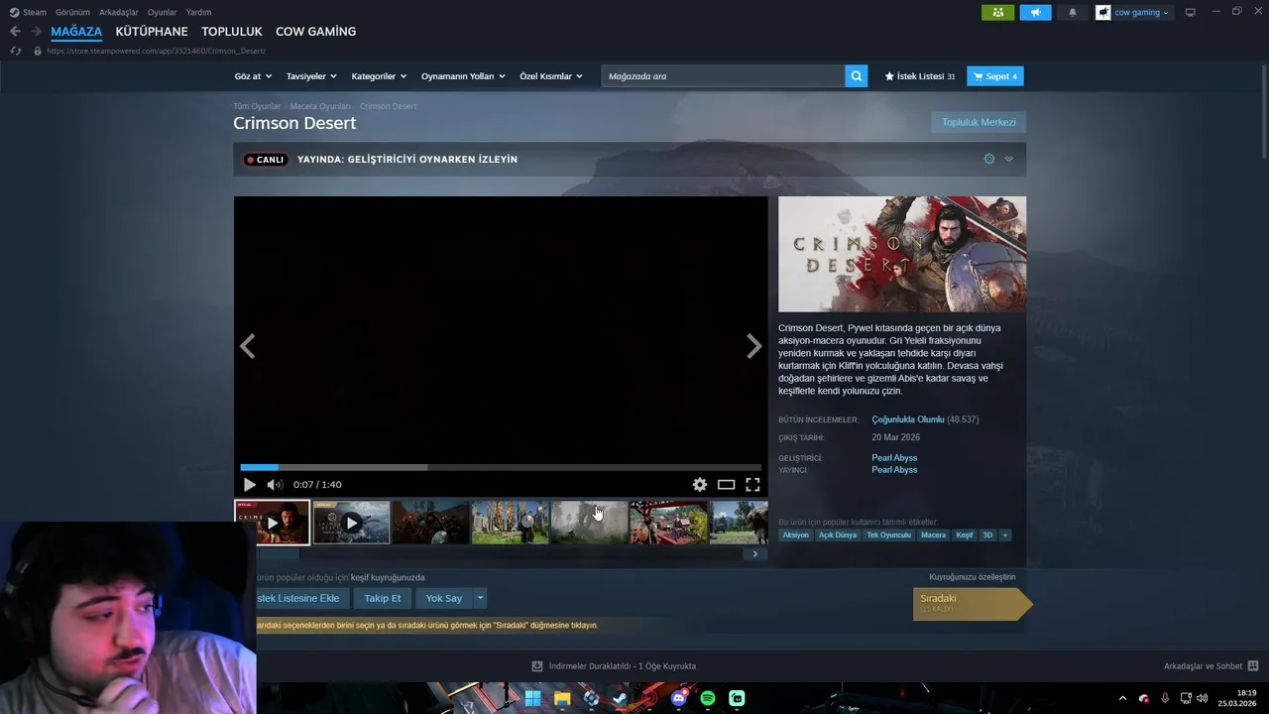This screenshot has width=1269, height=714.
Task: Open the COW GAMING profile tab
Action: 315,32
